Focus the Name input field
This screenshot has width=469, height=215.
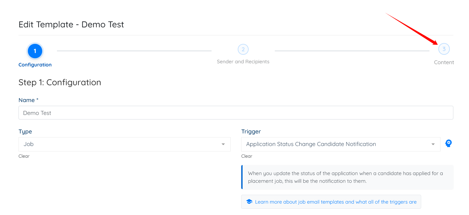pos(236,113)
